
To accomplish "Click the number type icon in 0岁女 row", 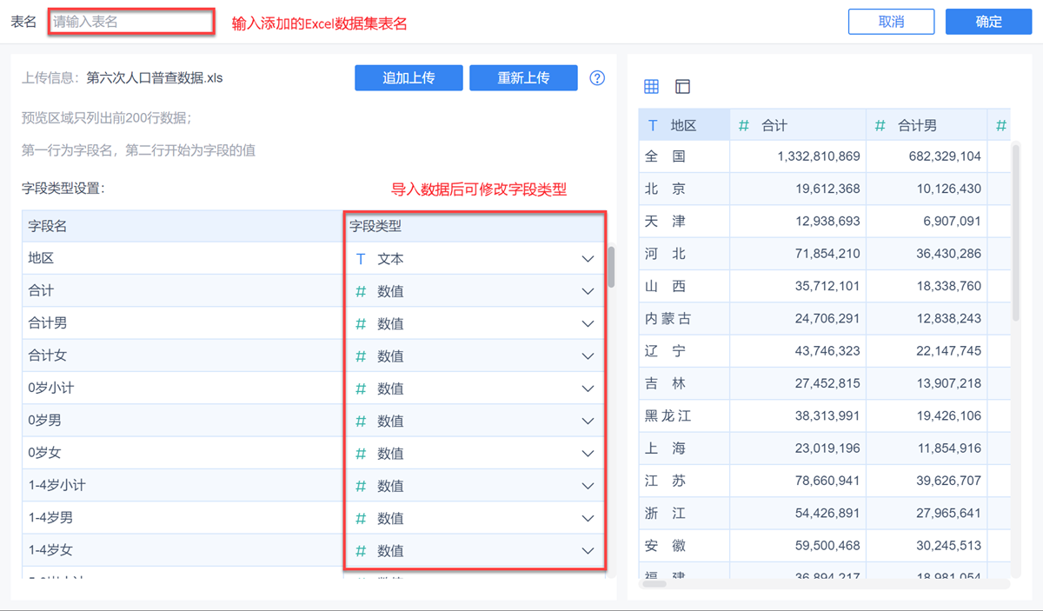I will pos(361,453).
